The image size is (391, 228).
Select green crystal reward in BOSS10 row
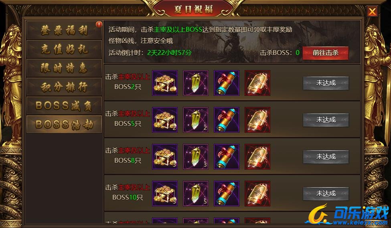tap(196, 194)
